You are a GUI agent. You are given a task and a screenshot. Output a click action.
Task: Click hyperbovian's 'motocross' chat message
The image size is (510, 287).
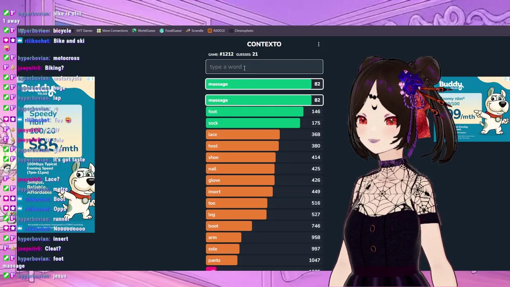point(48,58)
